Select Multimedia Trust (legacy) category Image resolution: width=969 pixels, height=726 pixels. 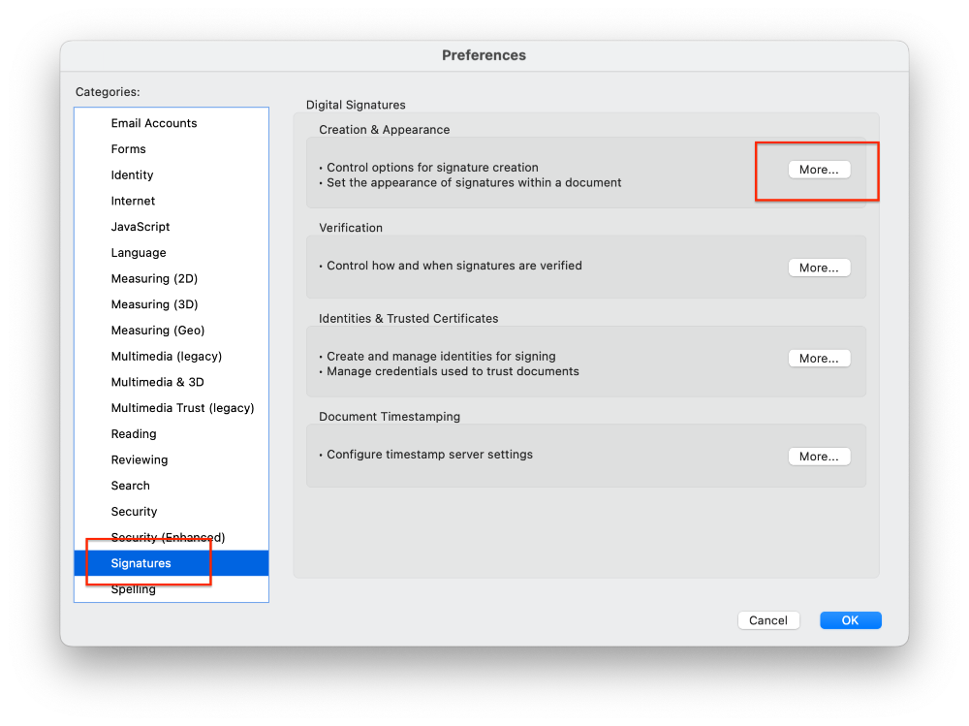click(x=182, y=408)
